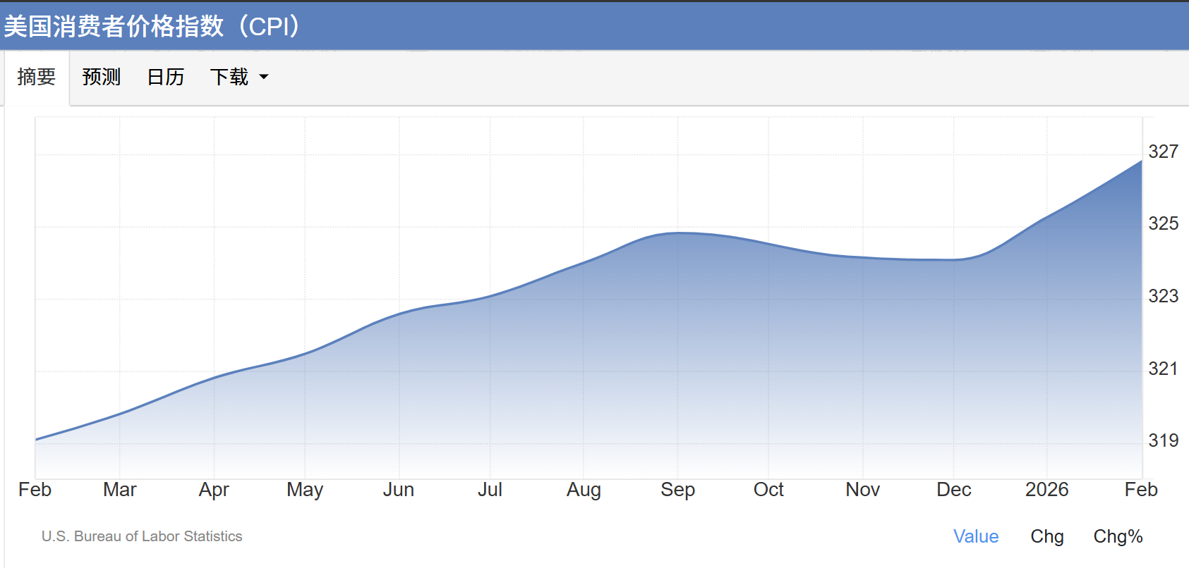Click the Sep peak on chart line
1189x568 pixels.
[678, 233]
